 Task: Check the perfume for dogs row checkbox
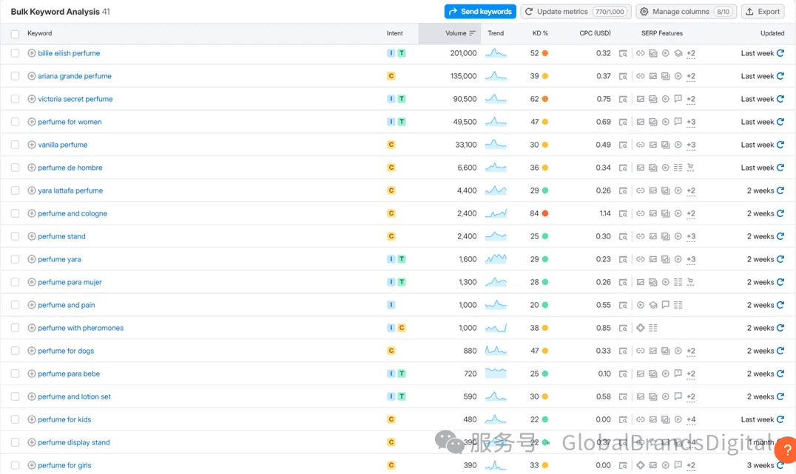tap(16, 351)
